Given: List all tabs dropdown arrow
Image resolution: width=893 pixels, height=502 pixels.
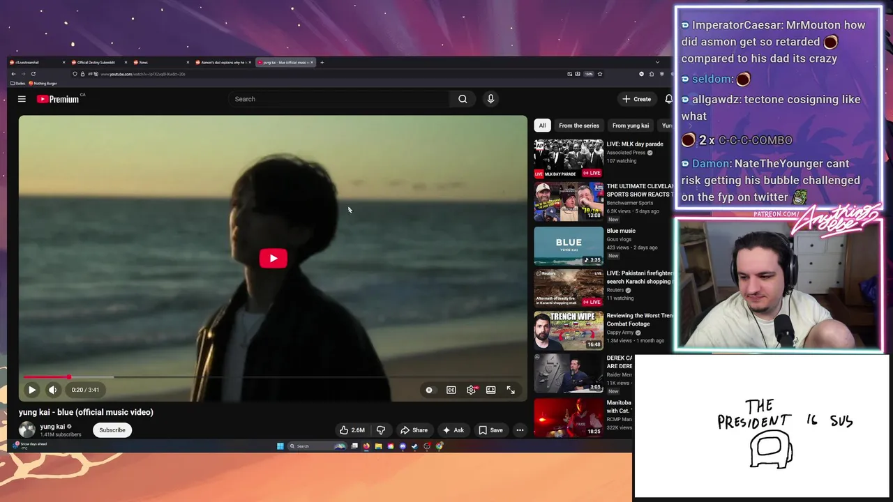Looking at the screenshot, I should coord(657,63).
